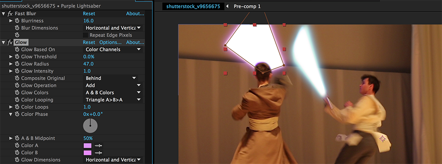Screen dimensions: 442x164
Task: Click the Glow Intensity value 1.0
Action: 87,71
